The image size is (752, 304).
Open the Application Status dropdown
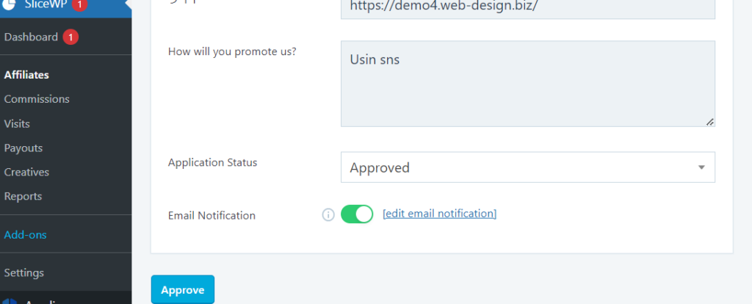click(x=527, y=167)
